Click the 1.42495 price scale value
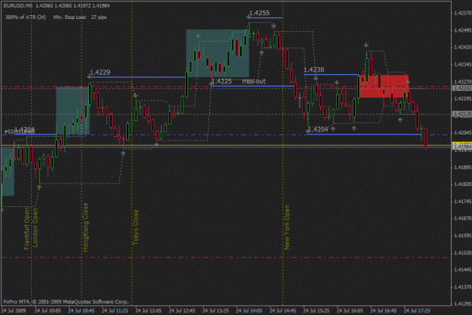472x315 pixels. [463, 30]
